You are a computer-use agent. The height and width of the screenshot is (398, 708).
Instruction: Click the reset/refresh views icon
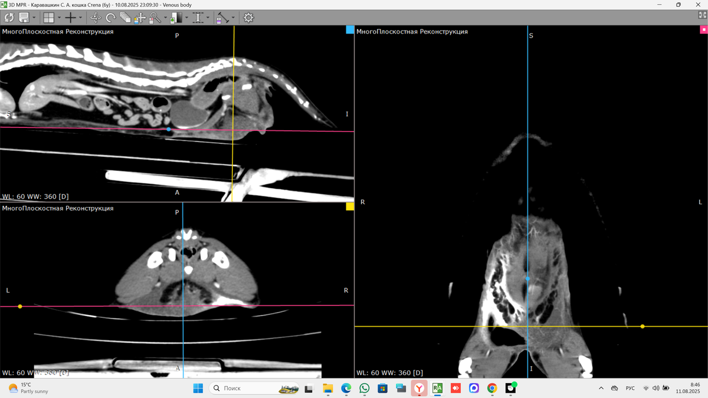coord(9,18)
